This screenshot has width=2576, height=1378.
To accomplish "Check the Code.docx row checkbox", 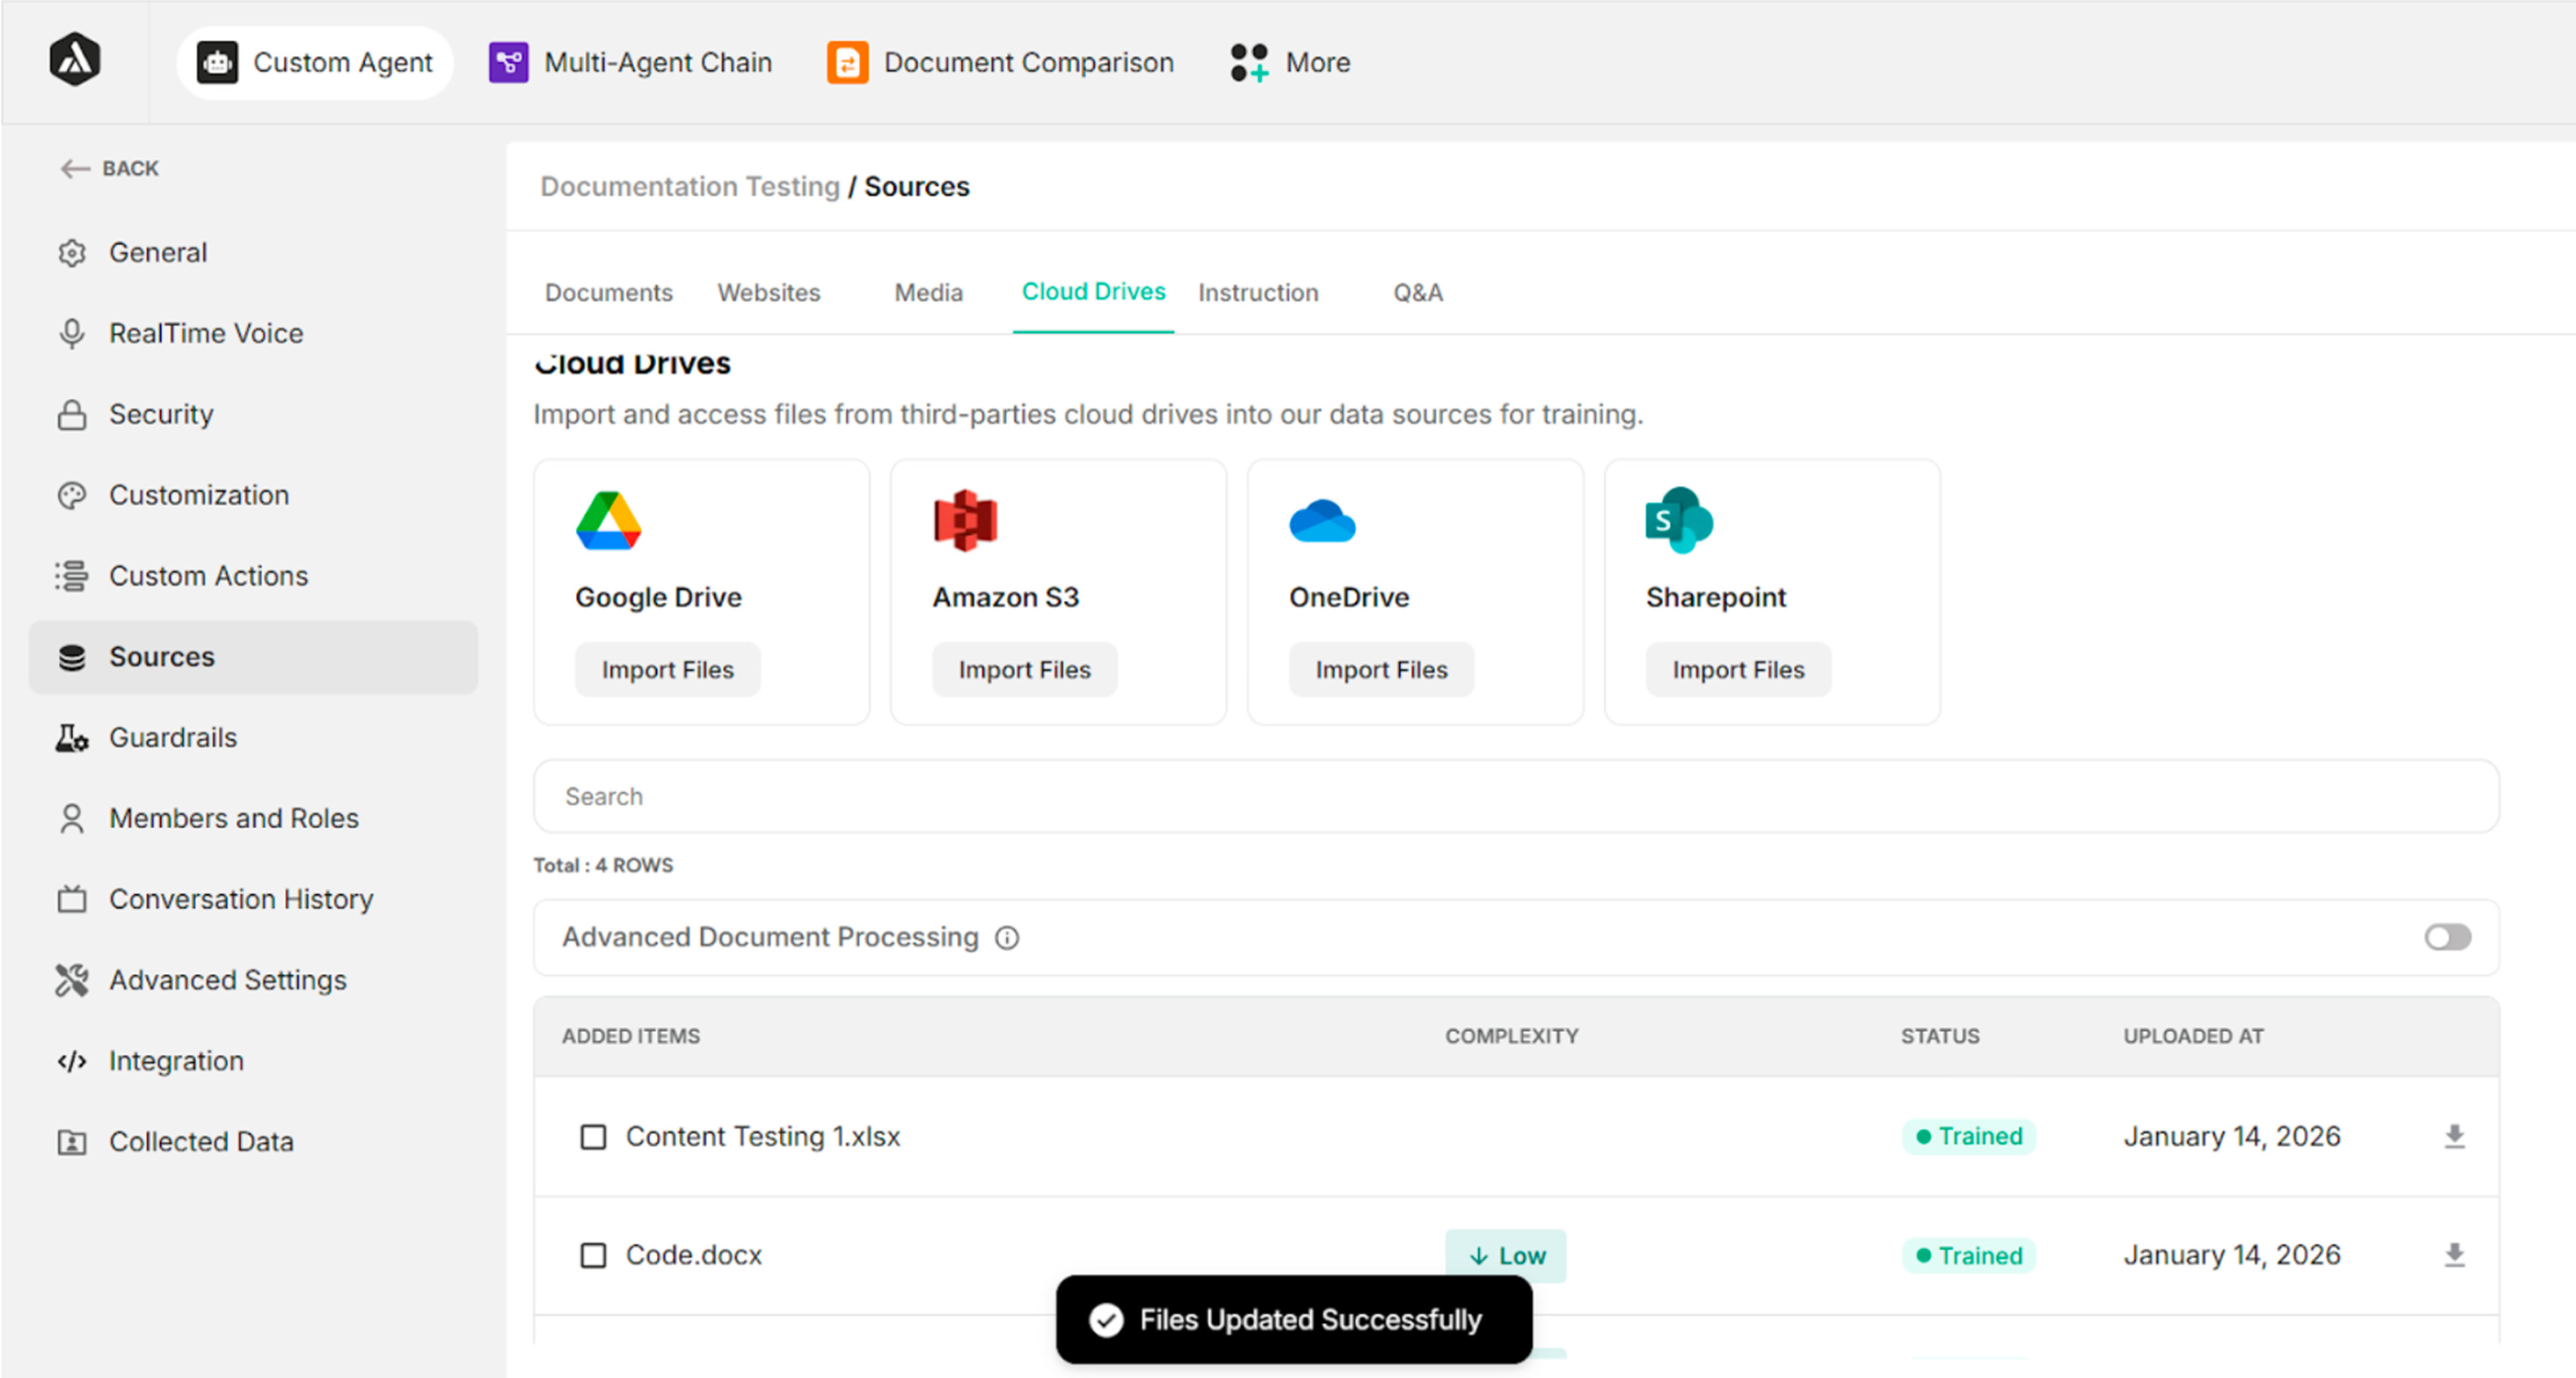I will pos(593,1255).
